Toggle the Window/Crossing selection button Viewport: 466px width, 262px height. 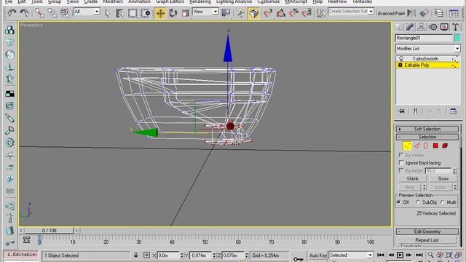point(146,13)
